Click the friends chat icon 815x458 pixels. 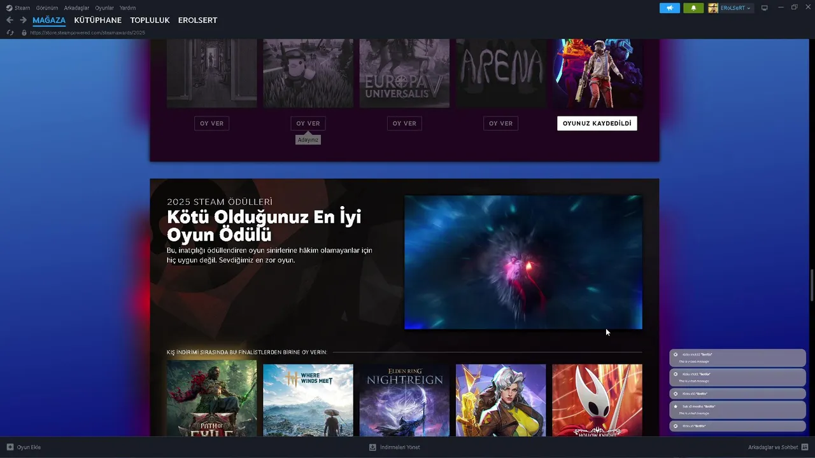pos(805,447)
